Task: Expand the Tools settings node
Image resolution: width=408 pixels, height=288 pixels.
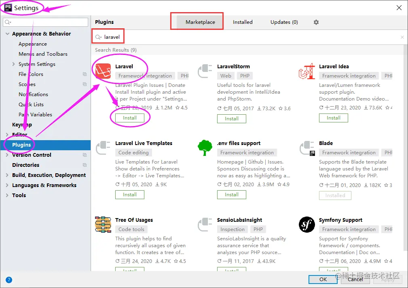Action: pos(7,196)
